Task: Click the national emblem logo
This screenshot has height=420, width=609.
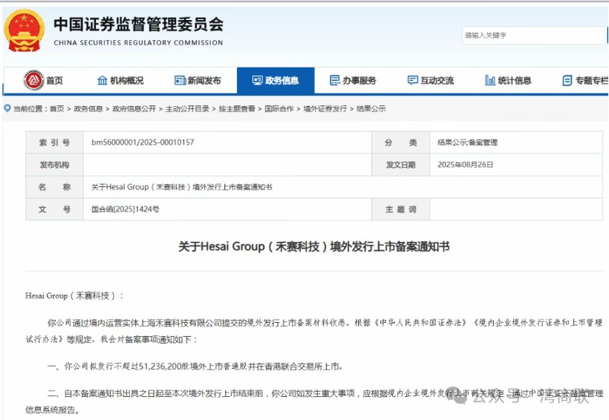Action: pos(25,30)
